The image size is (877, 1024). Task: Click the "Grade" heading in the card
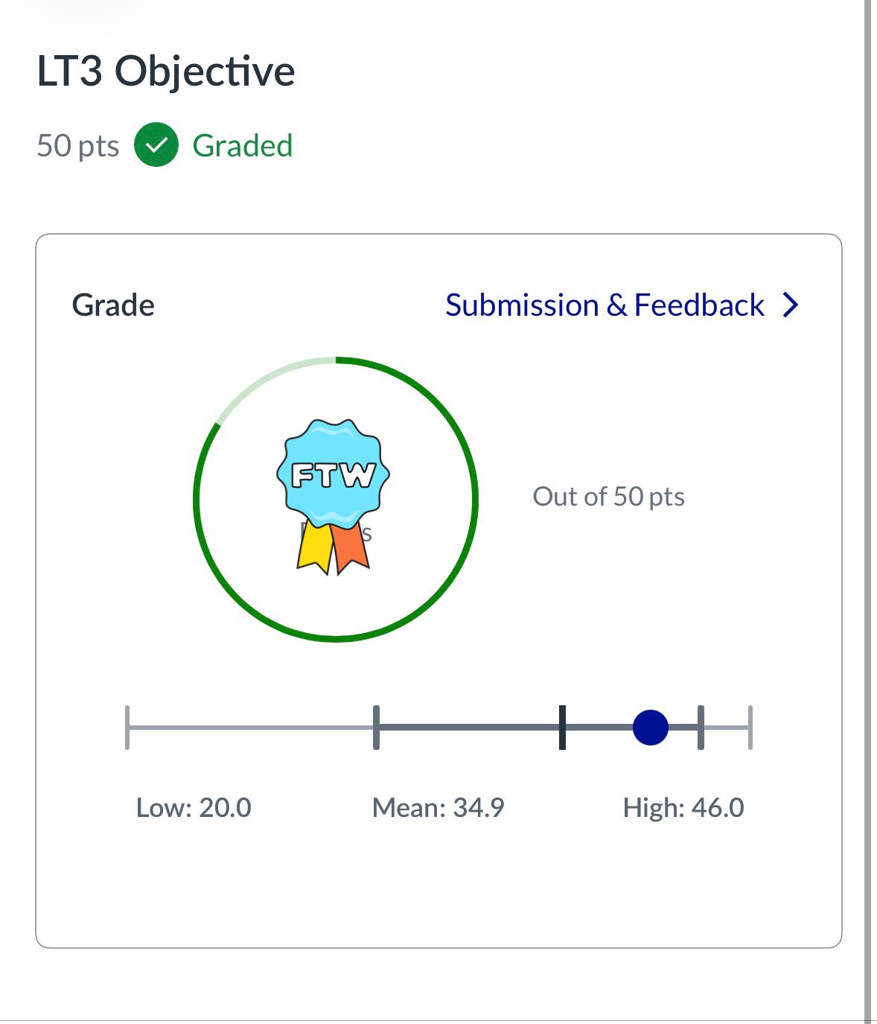113,305
